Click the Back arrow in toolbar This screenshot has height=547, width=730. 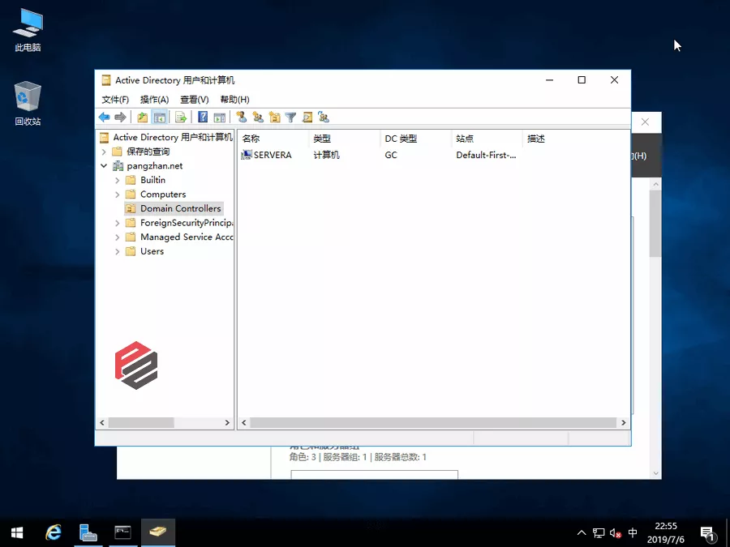[x=104, y=118]
